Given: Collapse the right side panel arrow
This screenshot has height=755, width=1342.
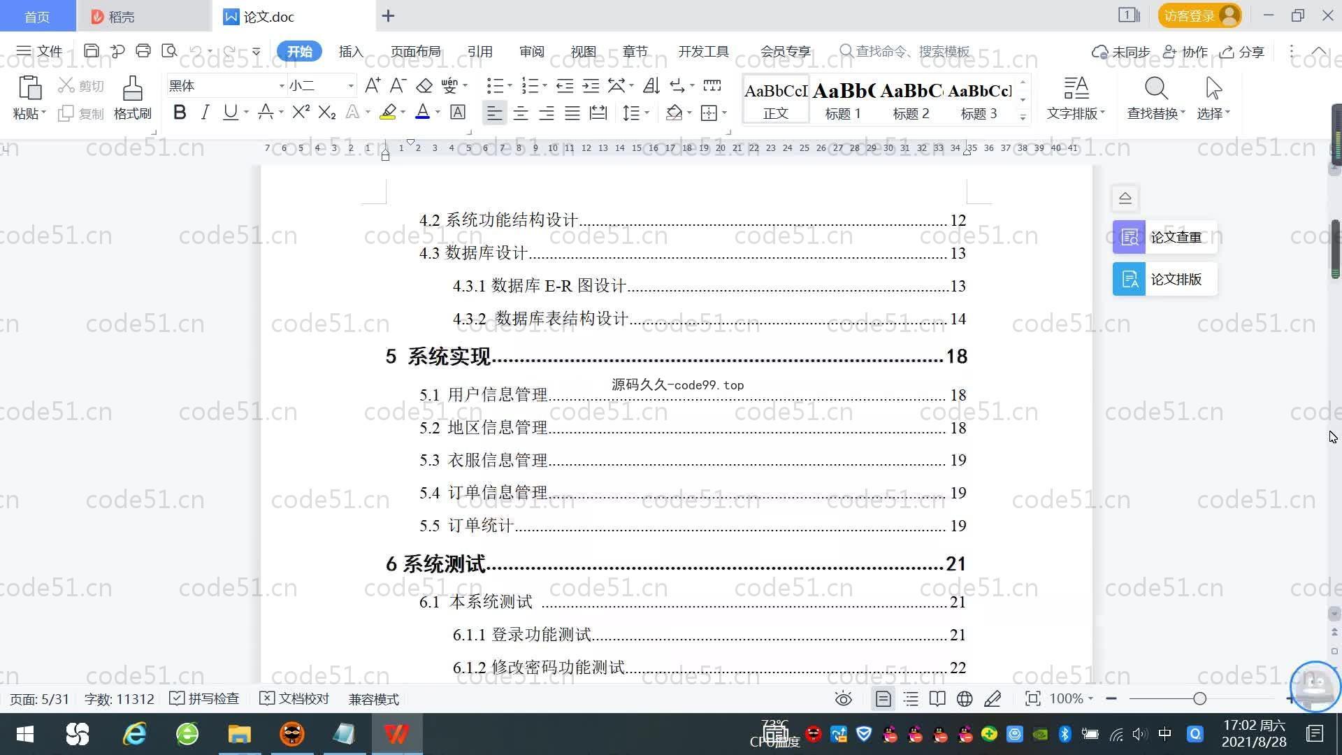Looking at the screenshot, I should click(1125, 198).
